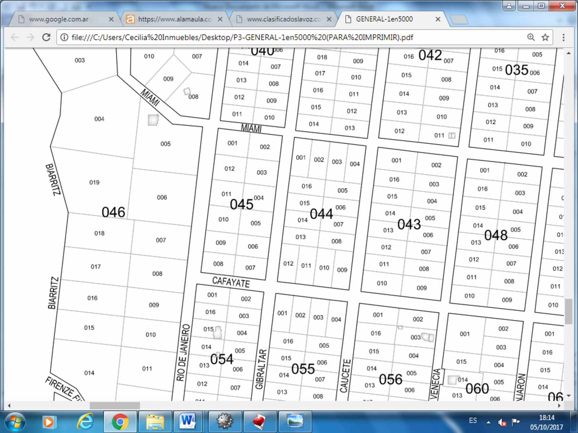The image size is (578, 433).
Task: Click the RIO DE JANEIRO street name
Action: [x=183, y=353]
